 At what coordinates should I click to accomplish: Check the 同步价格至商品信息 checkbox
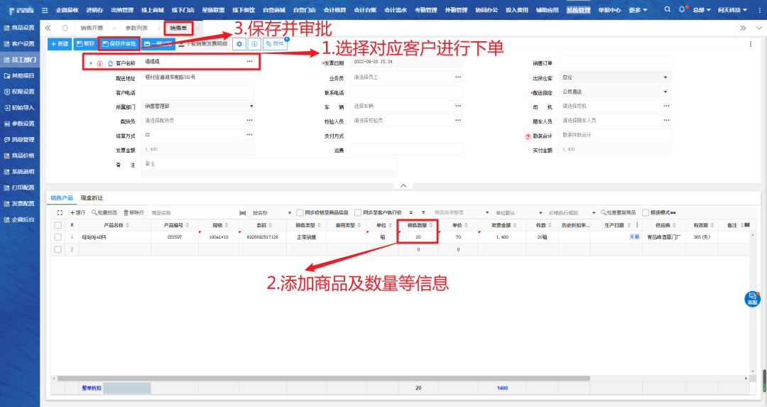[x=300, y=212]
